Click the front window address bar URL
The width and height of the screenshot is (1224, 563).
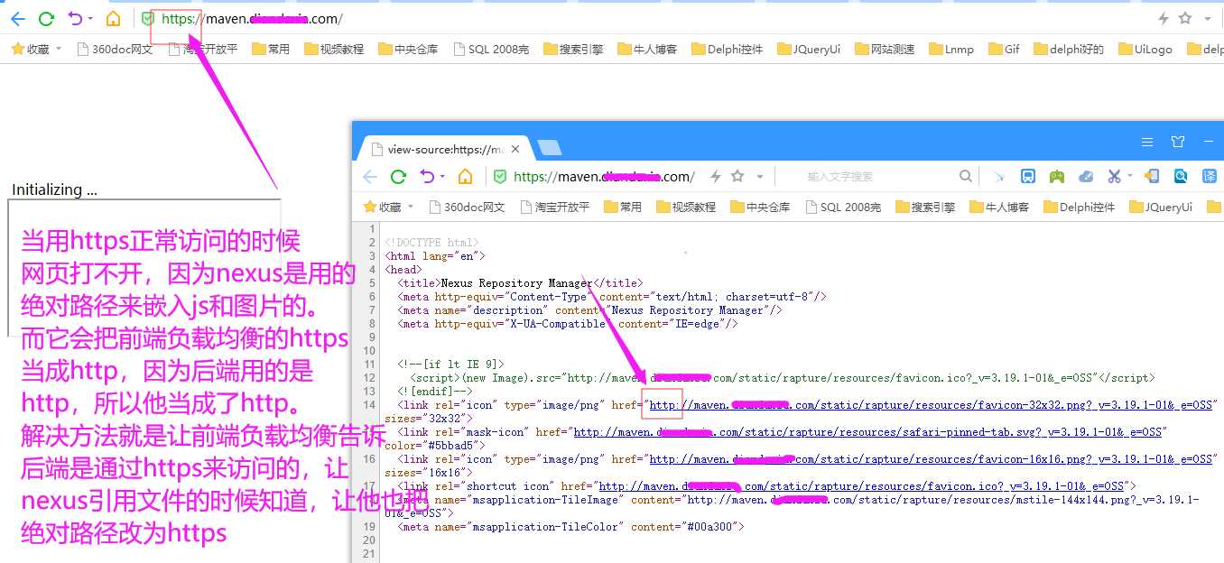pyautogui.click(x=604, y=176)
